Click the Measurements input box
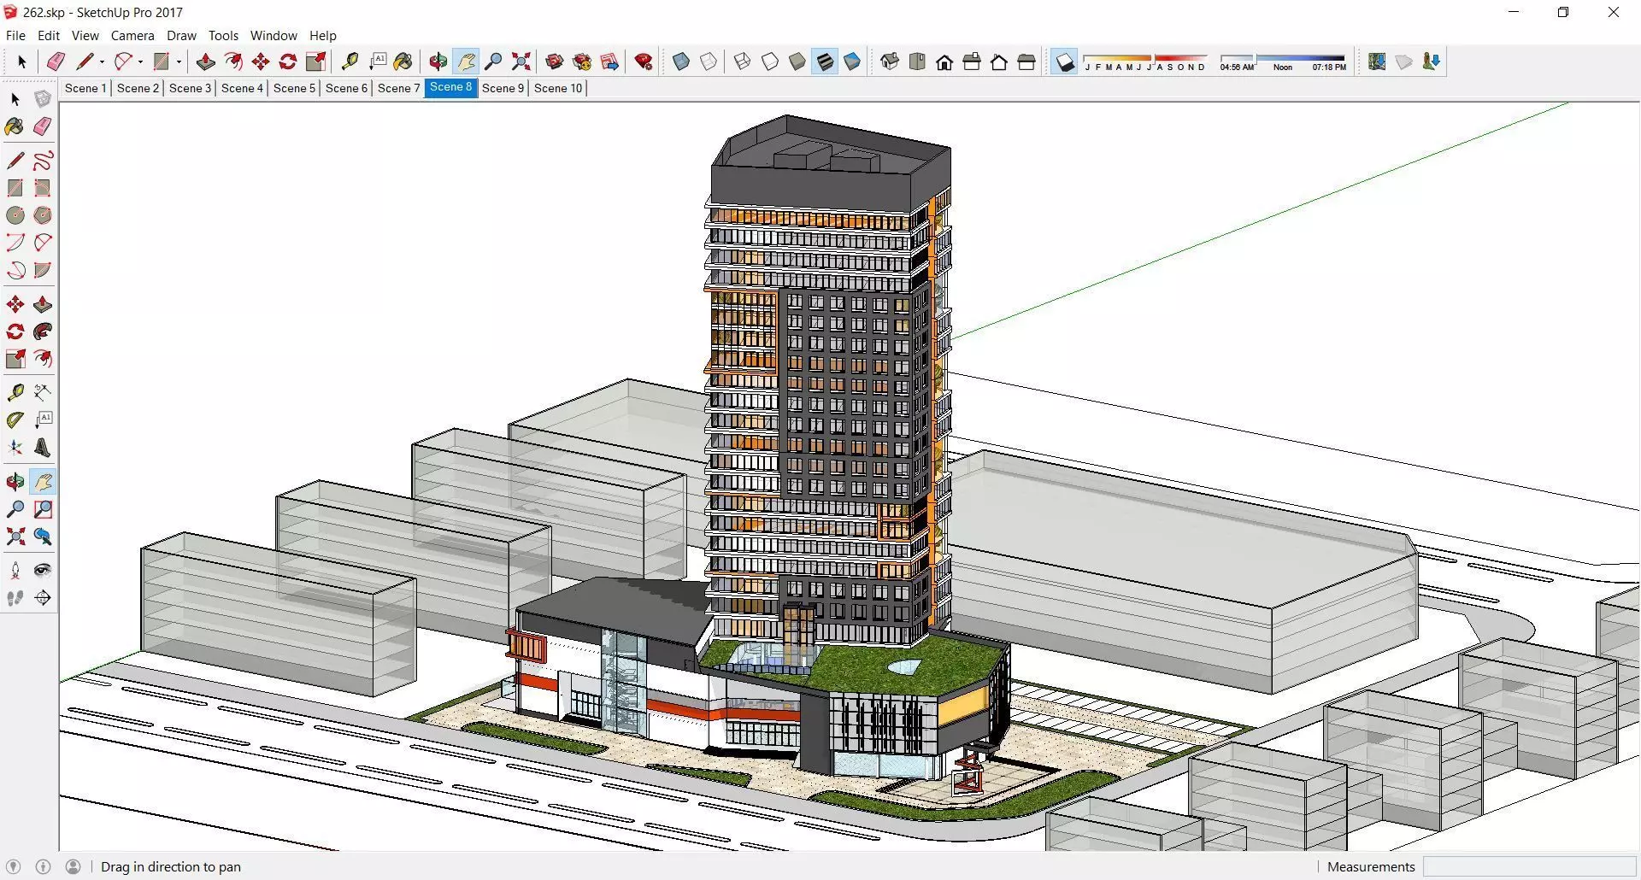 [1528, 867]
